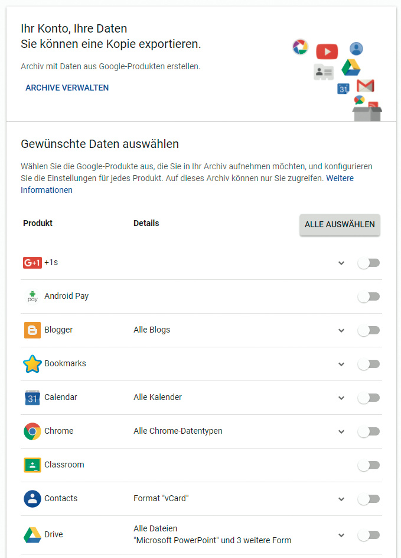Toggle the Drive data switch
Image resolution: width=401 pixels, height=558 pixels.
369,535
